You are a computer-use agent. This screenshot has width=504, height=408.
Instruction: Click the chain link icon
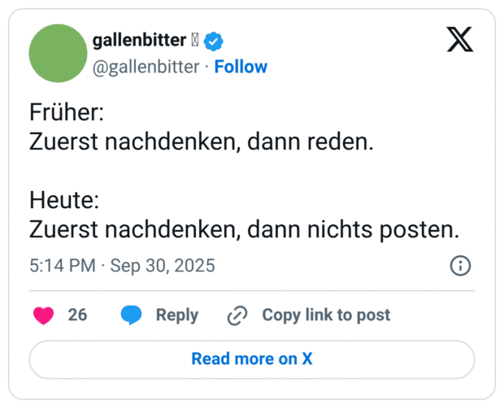pyautogui.click(x=237, y=315)
